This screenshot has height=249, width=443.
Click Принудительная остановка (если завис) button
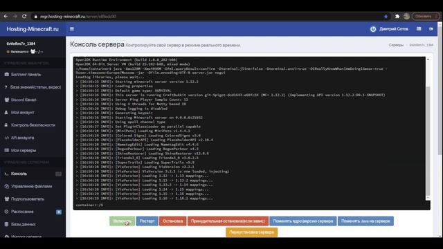[x=228, y=221]
